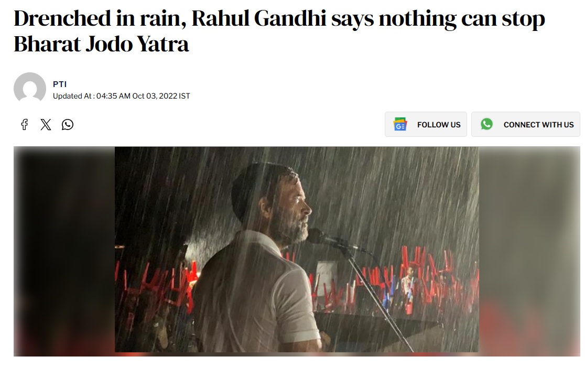585x367 pixels.
Task: Open the grey author avatar
Action: [30, 89]
